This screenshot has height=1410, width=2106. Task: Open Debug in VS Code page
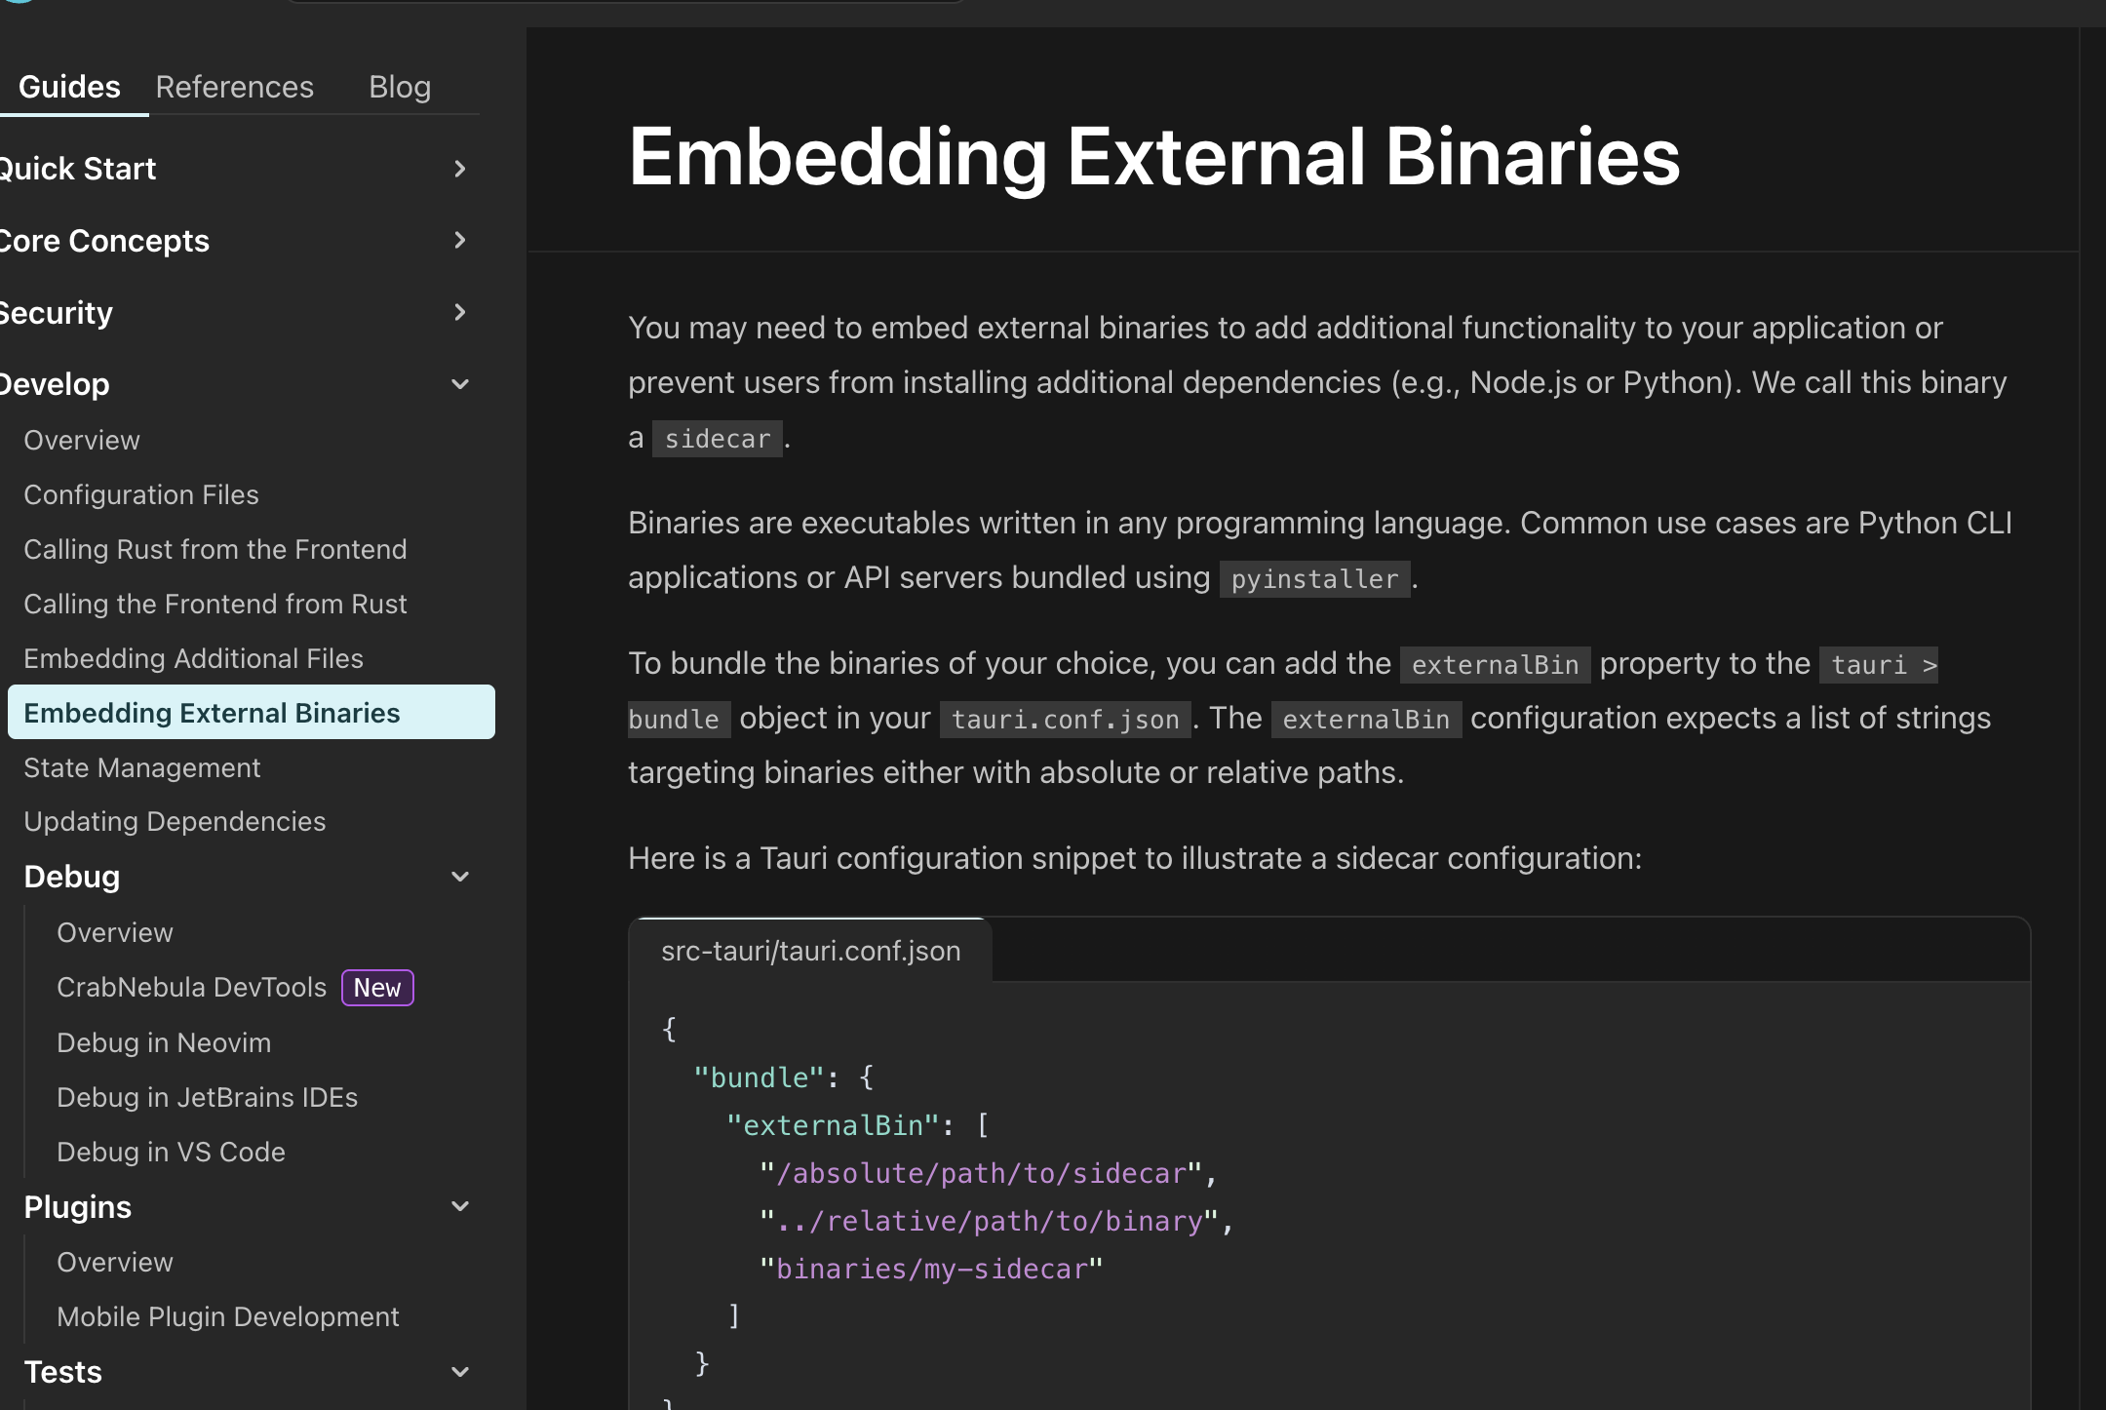point(171,1152)
